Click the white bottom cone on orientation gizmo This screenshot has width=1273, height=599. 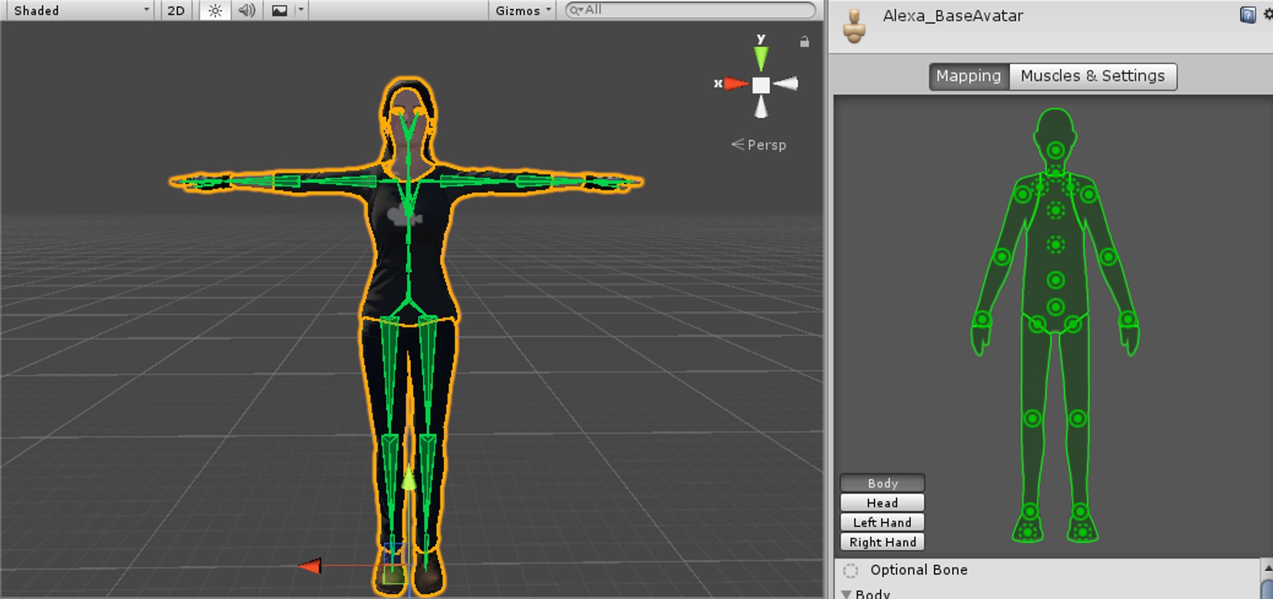761,107
